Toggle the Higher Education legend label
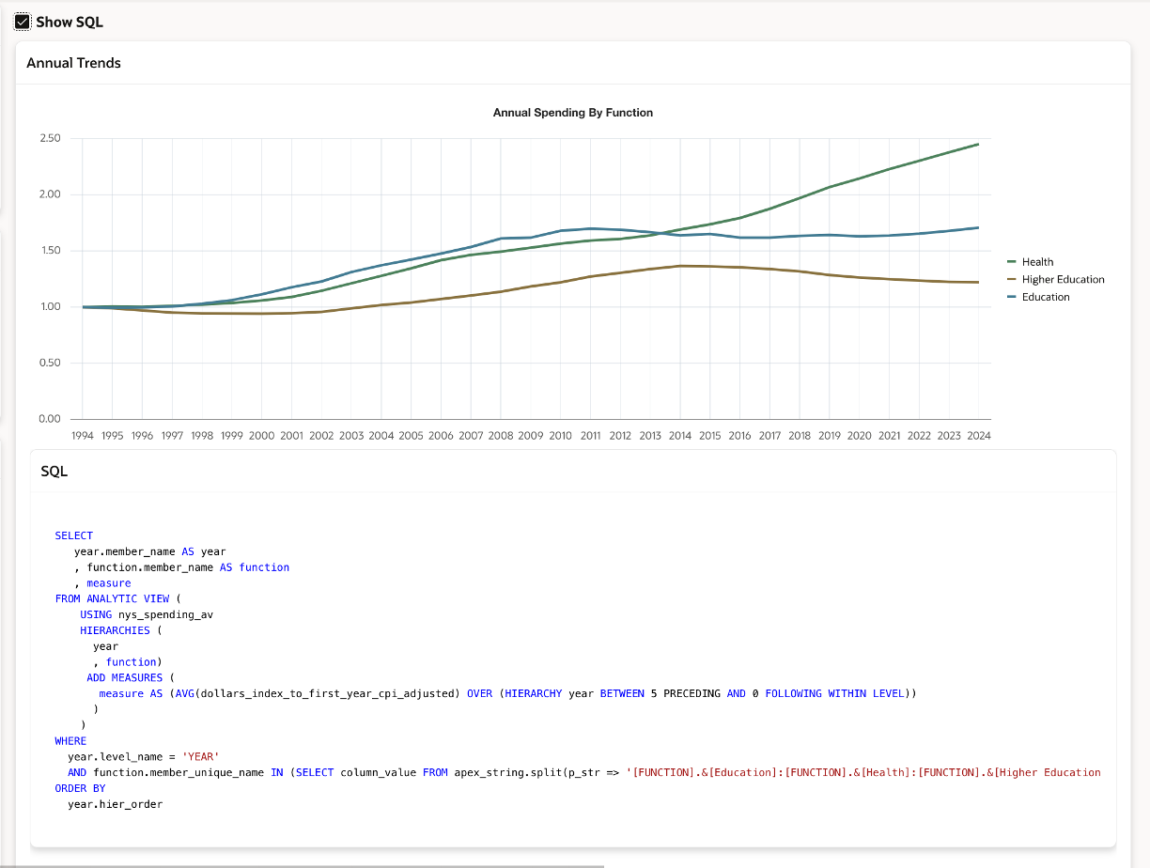Viewport: 1150px width, 868px height. tap(1063, 280)
